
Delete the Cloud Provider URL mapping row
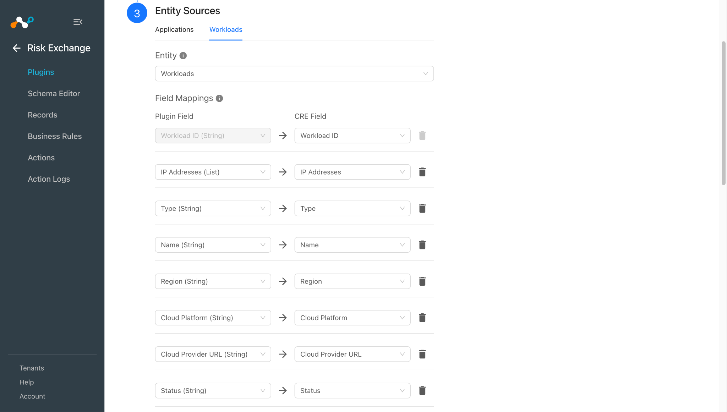pyautogui.click(x=422, y=354)
